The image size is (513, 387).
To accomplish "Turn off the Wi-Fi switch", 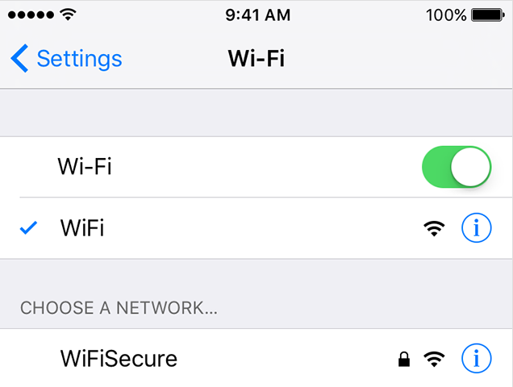I will [457, 167].
